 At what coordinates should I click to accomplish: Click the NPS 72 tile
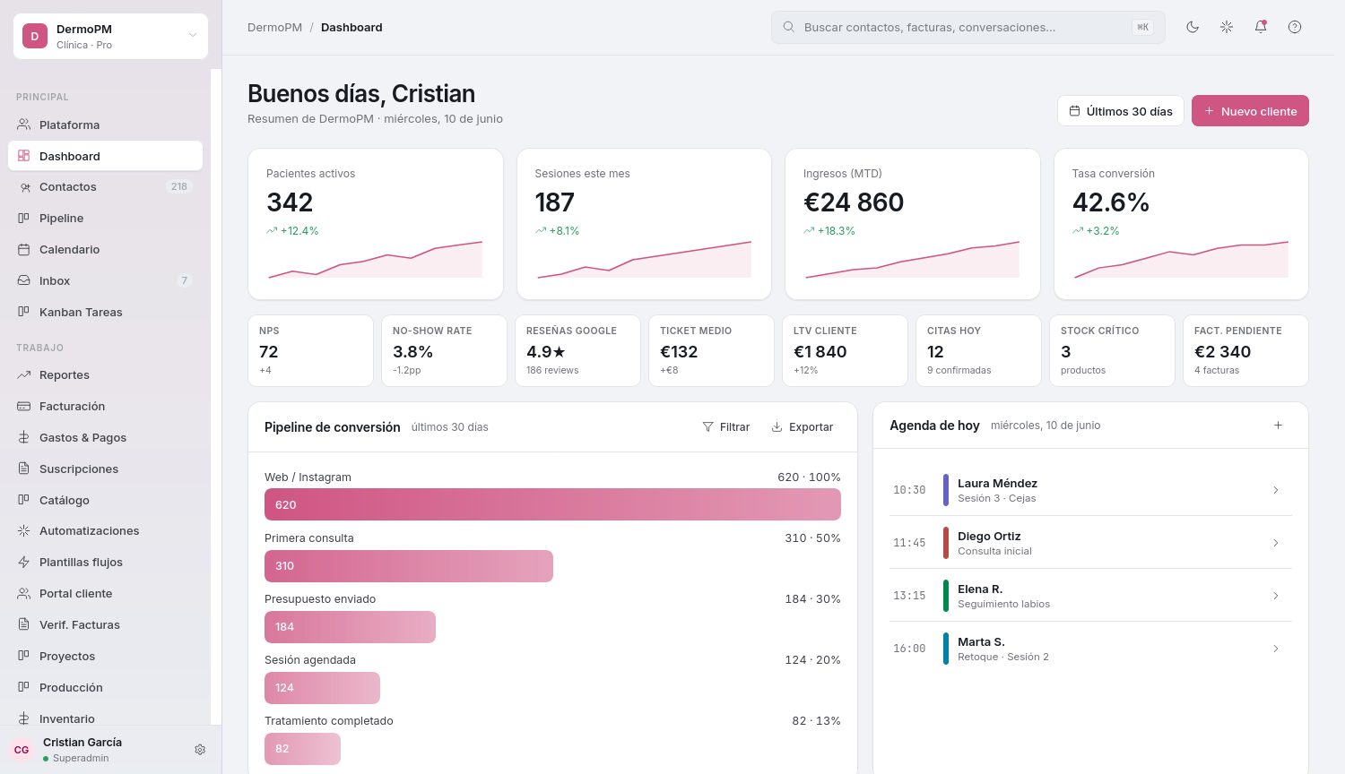tap(310, 350)
